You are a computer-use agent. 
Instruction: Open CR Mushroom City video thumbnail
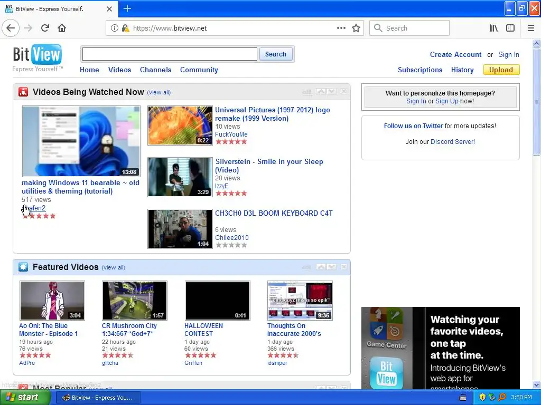(x=135, y=301)
